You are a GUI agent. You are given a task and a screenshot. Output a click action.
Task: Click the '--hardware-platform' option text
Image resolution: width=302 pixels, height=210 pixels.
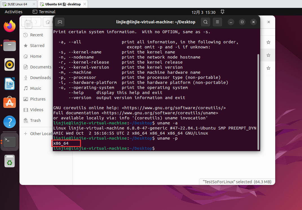(93, 82)
